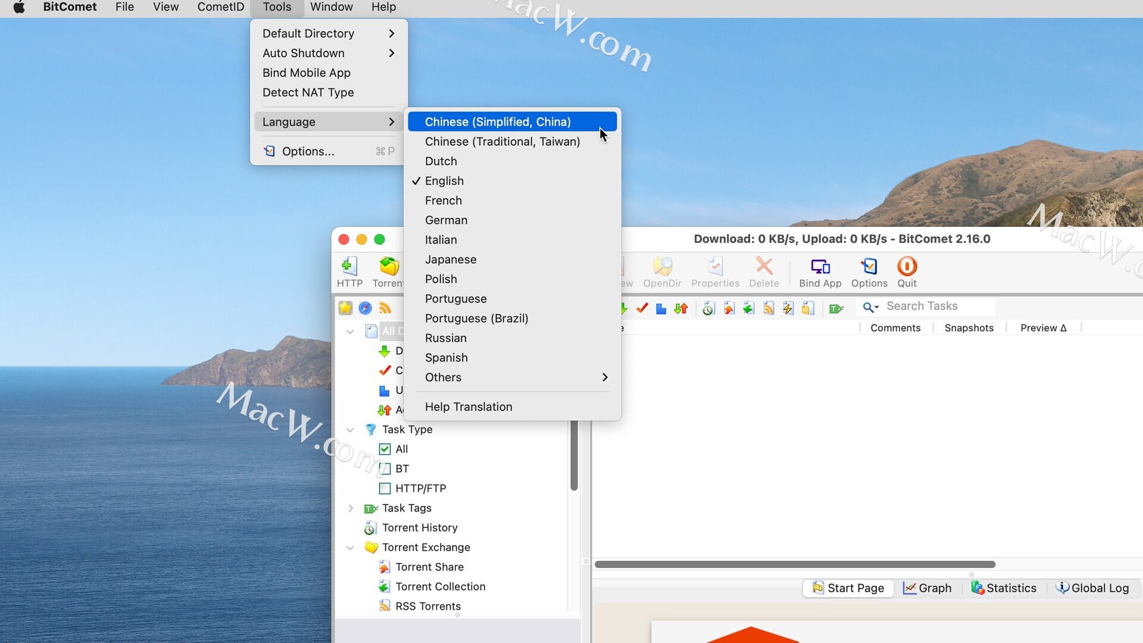Click the Torrent Share icon in sidebar tree
1143x643 pixels.
(x=385, y=567)
